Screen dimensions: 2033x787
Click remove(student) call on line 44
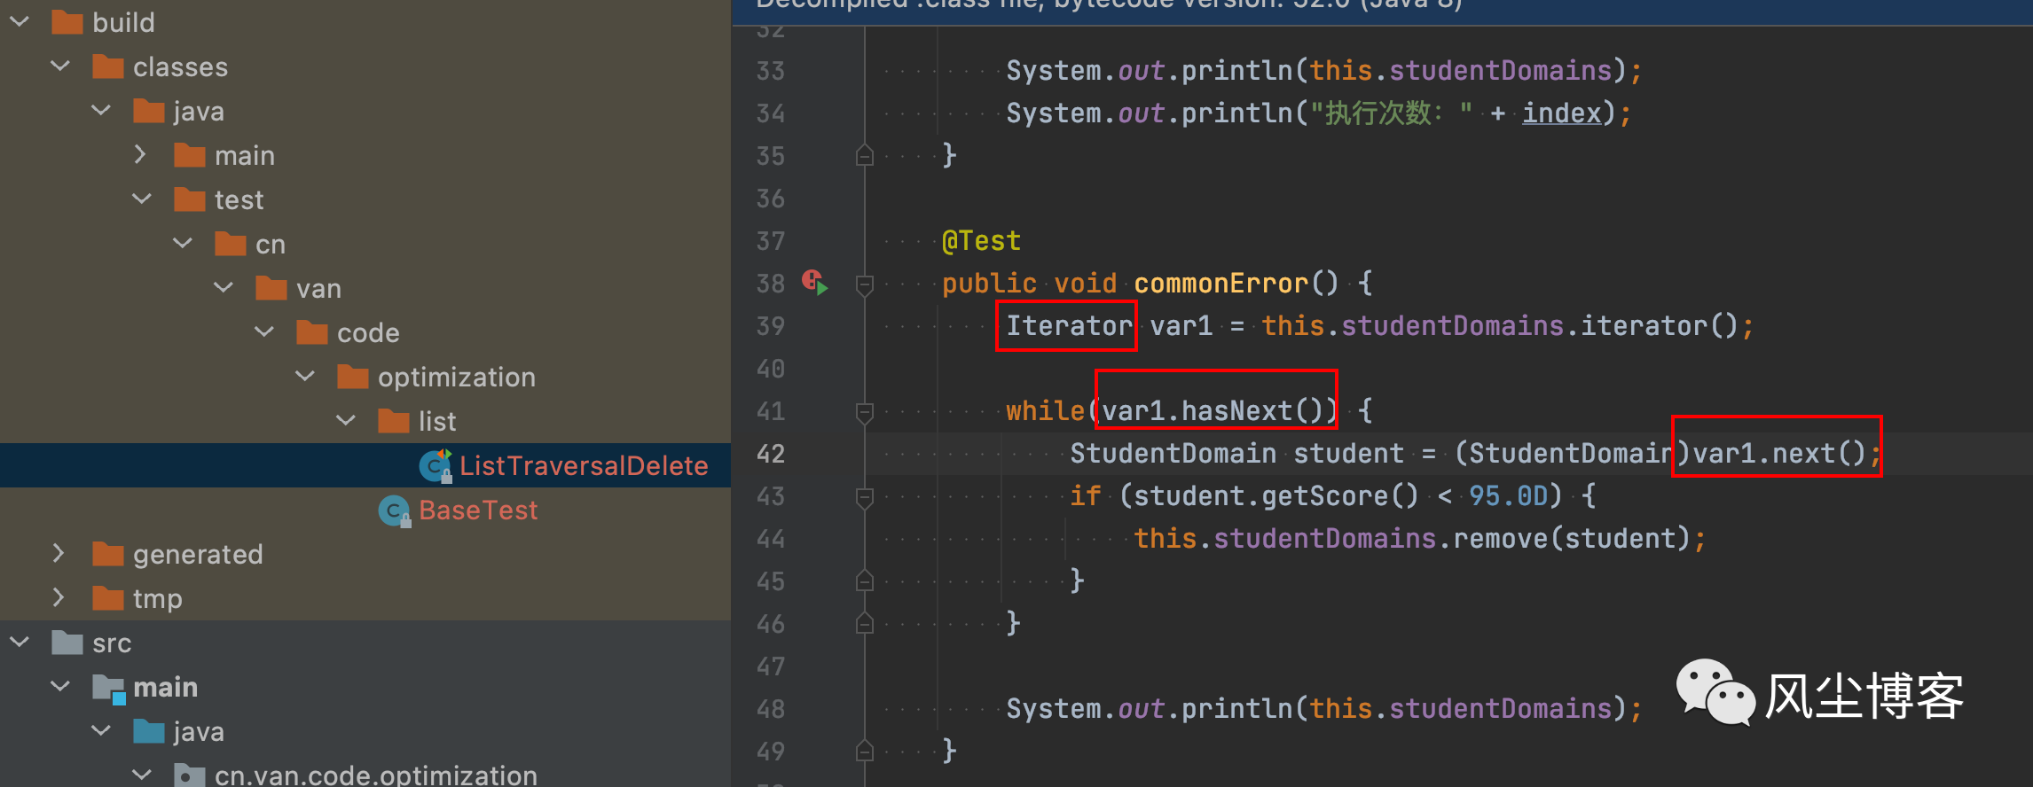pos(1571,539)
